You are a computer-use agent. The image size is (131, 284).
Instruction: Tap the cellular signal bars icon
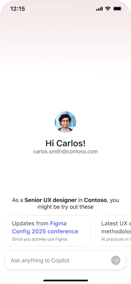click(x=99, y=9)
